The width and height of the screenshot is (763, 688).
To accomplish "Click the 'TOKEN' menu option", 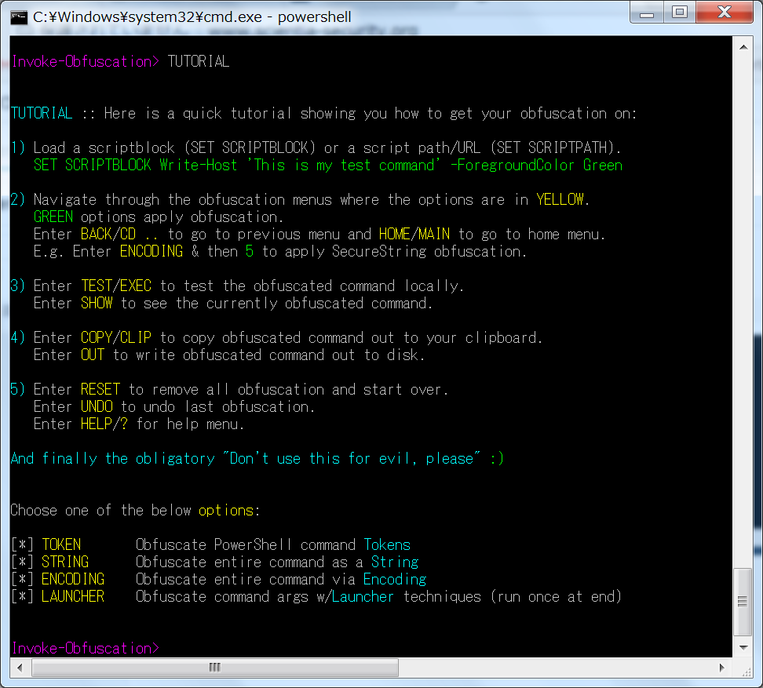I will 61,544.
